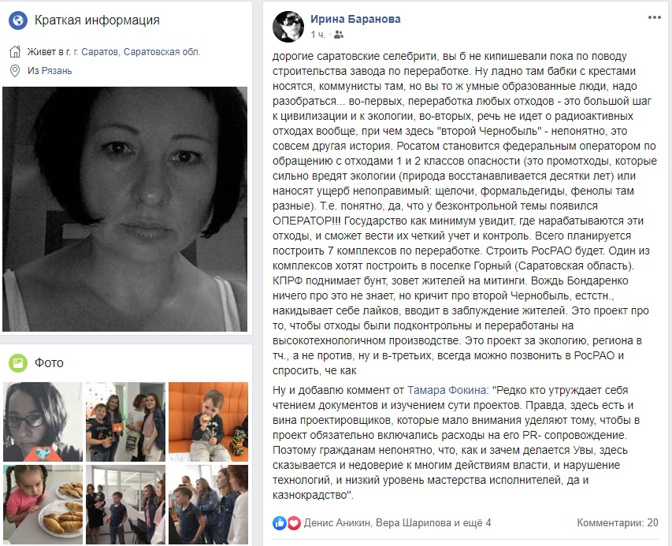The height and width of the screenshot is (546, 672).
Task: Click the blue globe Краткая информация icon
Action: 18,20
